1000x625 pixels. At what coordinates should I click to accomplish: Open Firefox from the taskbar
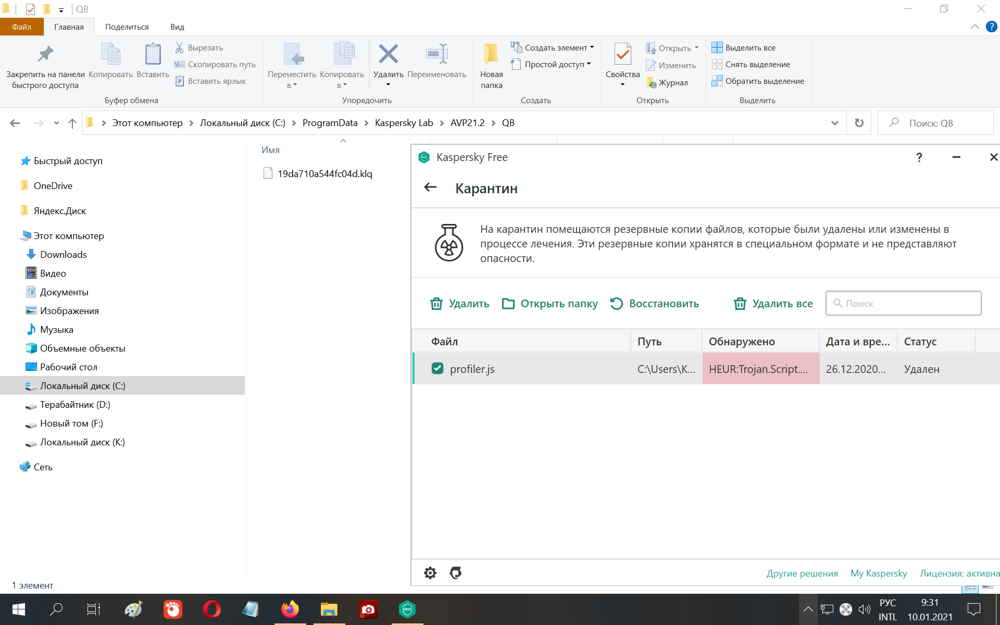(290, 609)
